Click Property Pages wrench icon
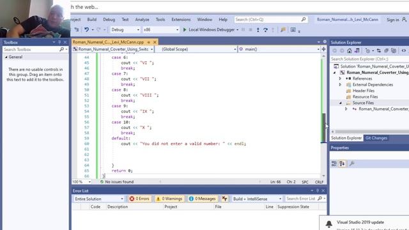The height and width of the screenshot is (230, 409). [351, 164]
